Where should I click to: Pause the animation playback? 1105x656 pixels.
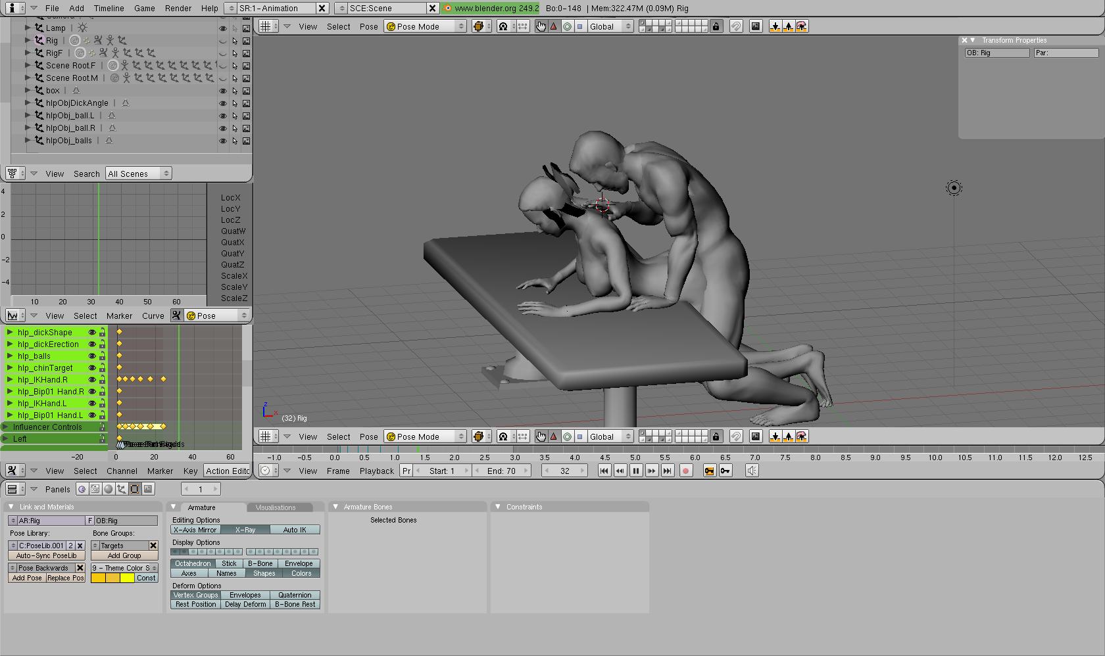[x=635, y=471]
